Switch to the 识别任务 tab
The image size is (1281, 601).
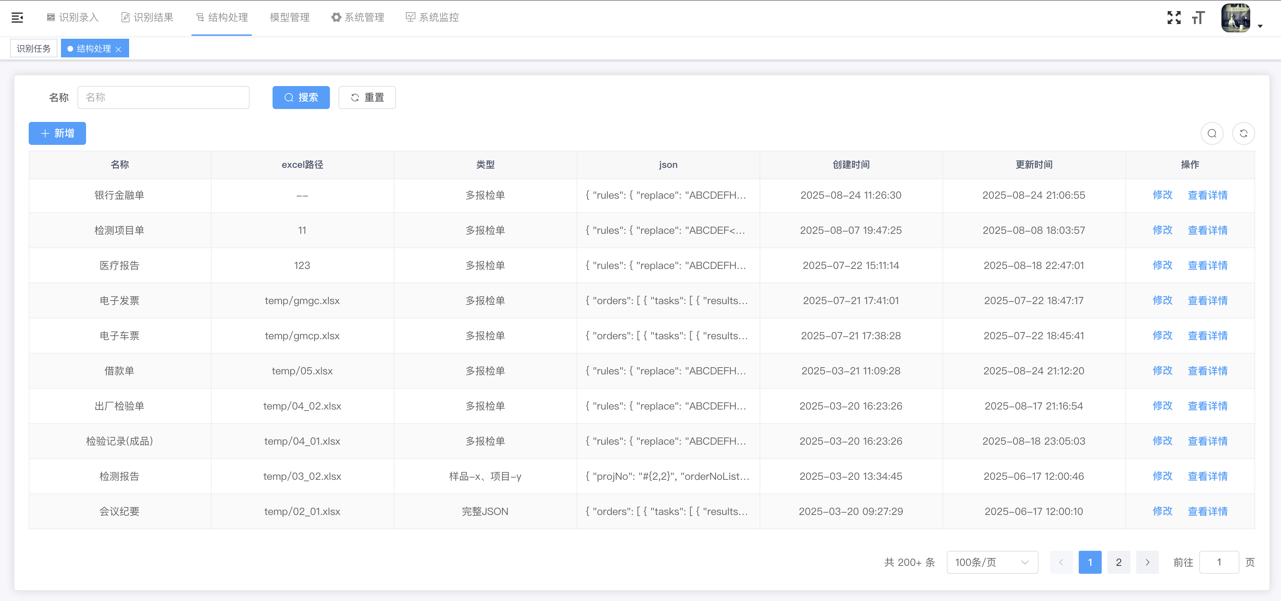(x=34, y=49)
